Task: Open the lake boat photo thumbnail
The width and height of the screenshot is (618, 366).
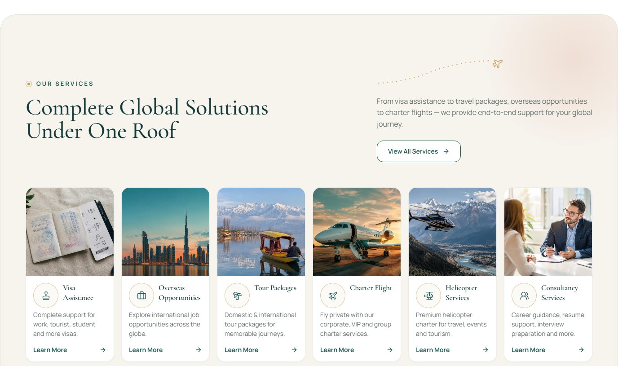Action: (261, 232)
